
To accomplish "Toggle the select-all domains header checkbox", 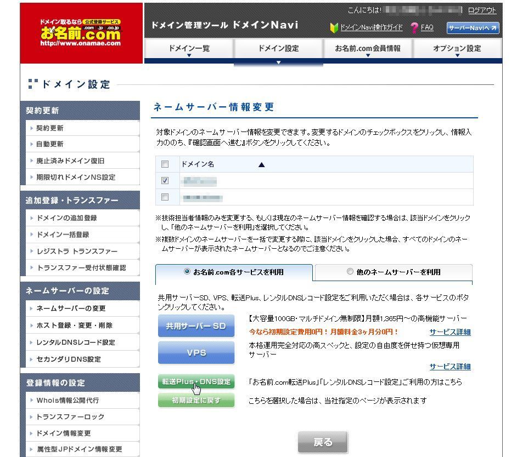I will (x=165, y=164).
